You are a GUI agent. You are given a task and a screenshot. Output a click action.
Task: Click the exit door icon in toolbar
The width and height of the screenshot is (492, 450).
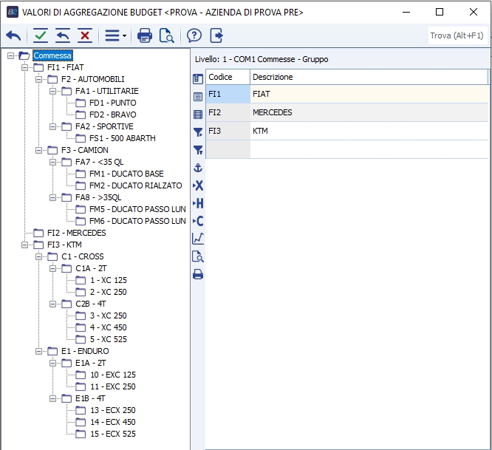[216, 35]
